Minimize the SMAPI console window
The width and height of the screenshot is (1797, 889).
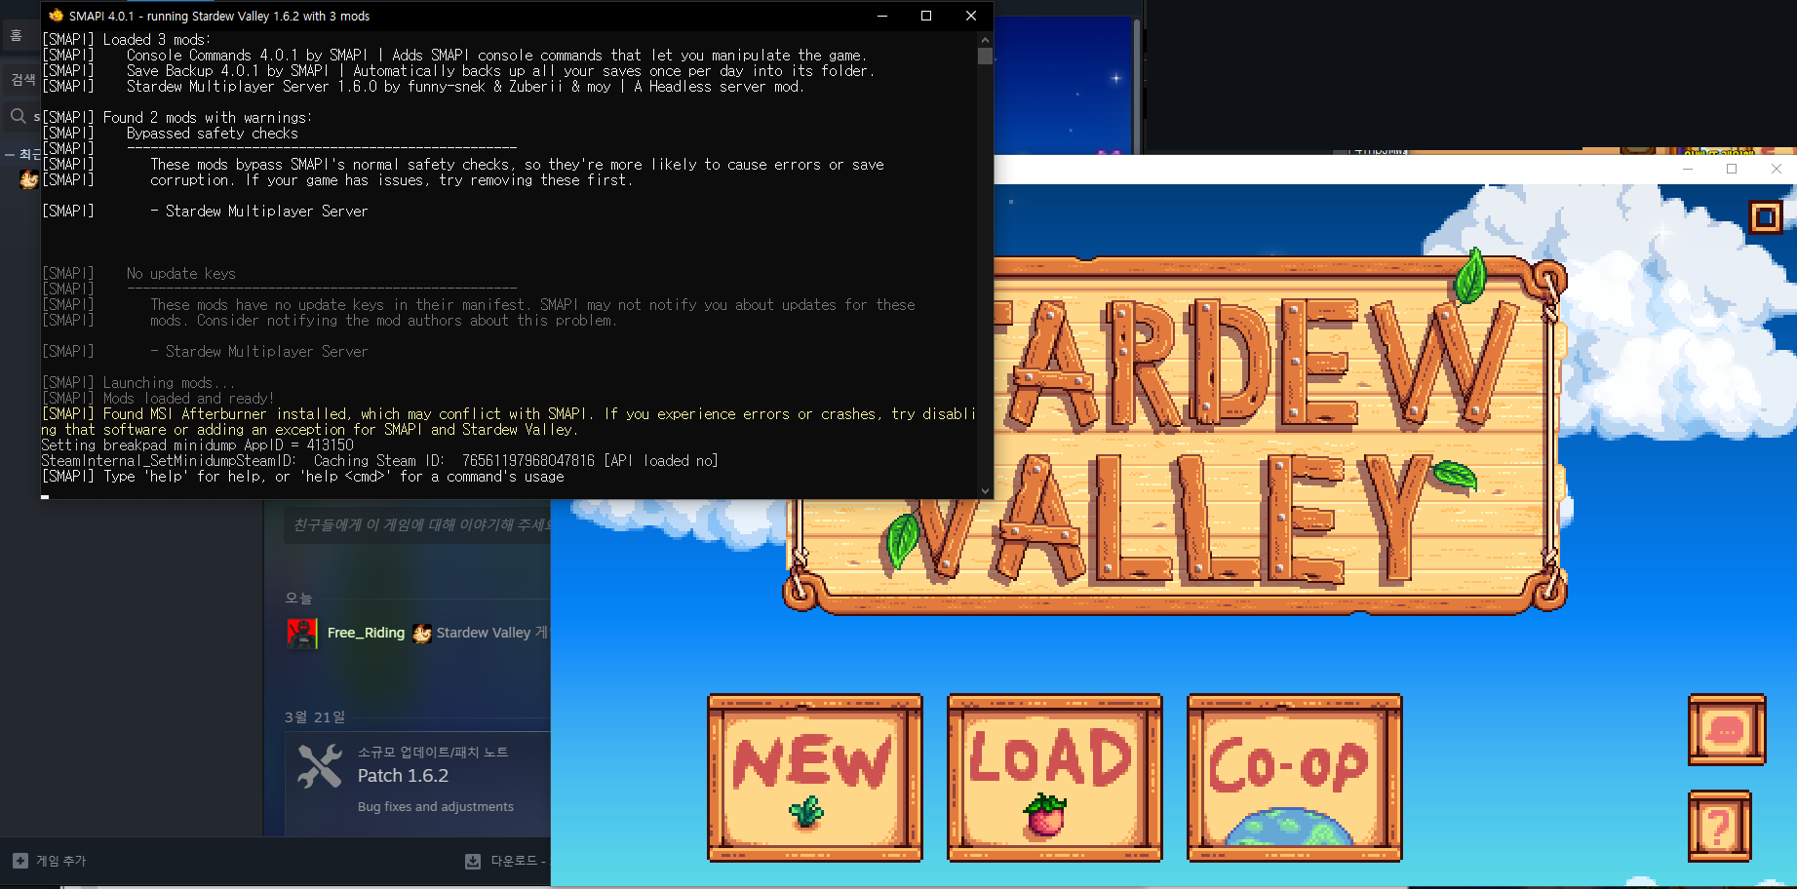tap(881, 16)
